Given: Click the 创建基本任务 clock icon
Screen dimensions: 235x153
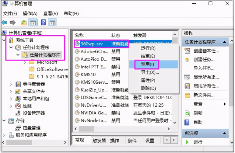Looking at the screenshot, I should click(x=187, y=51).
